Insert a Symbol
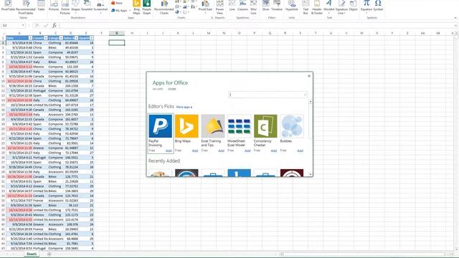 tap(378, 6)
